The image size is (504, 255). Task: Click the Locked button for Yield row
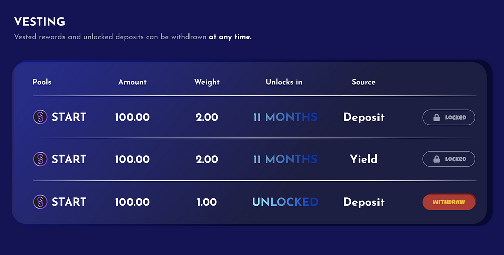[449, 159]
